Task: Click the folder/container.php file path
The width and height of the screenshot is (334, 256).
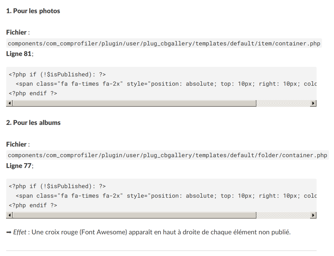Action: coord(167,155)
